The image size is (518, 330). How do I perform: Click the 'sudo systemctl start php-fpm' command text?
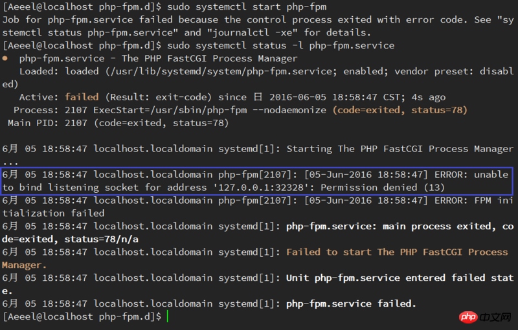coord(247,7)
